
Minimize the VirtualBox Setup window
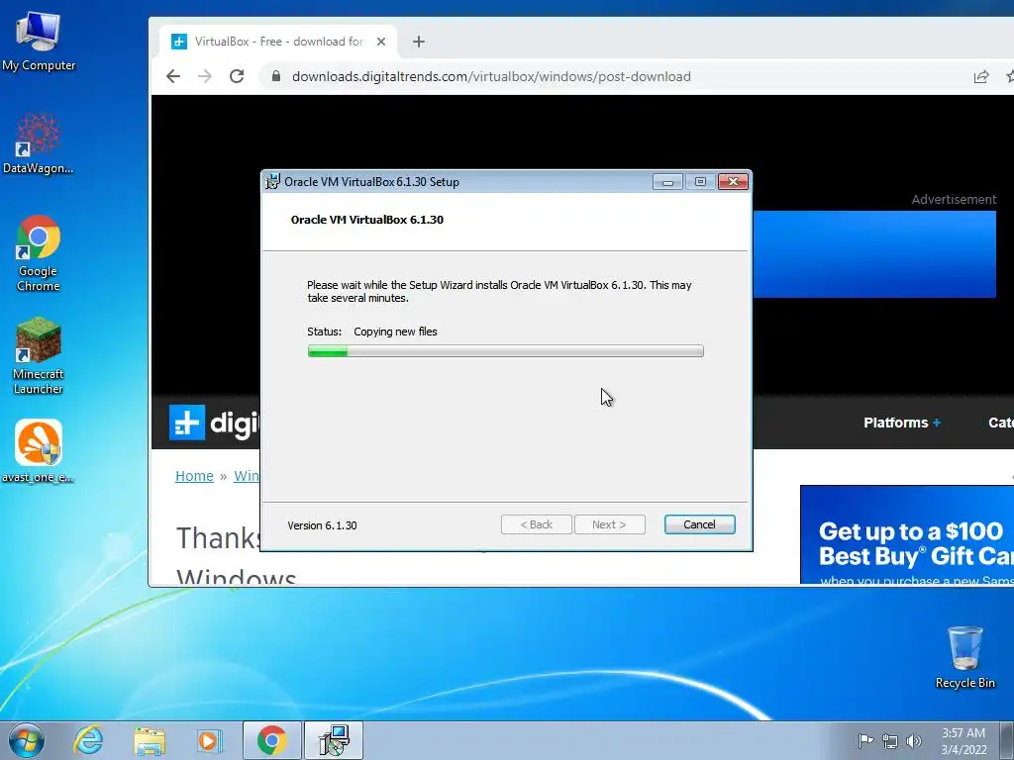click(x=667, y=182)
